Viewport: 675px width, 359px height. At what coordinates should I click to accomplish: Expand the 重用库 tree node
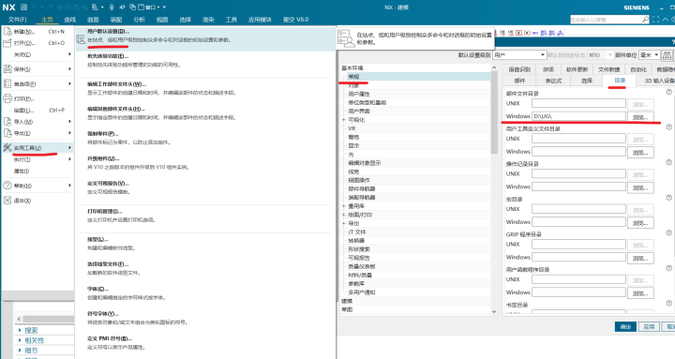343,206
